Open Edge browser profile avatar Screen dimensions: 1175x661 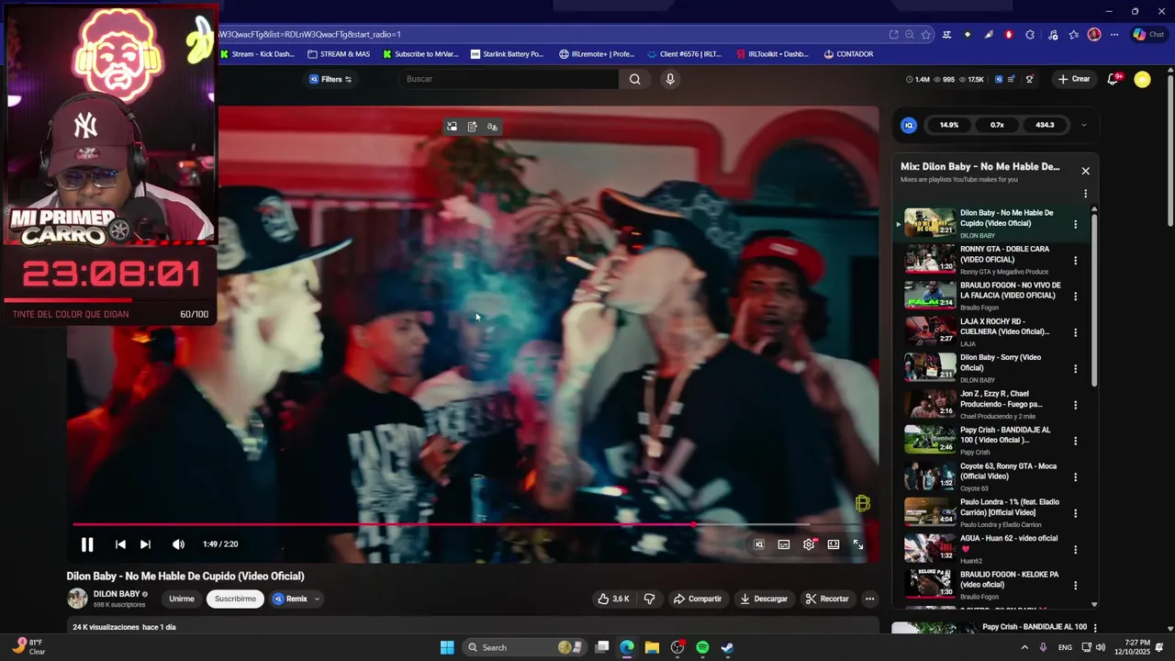click(x=1093, y=35)
